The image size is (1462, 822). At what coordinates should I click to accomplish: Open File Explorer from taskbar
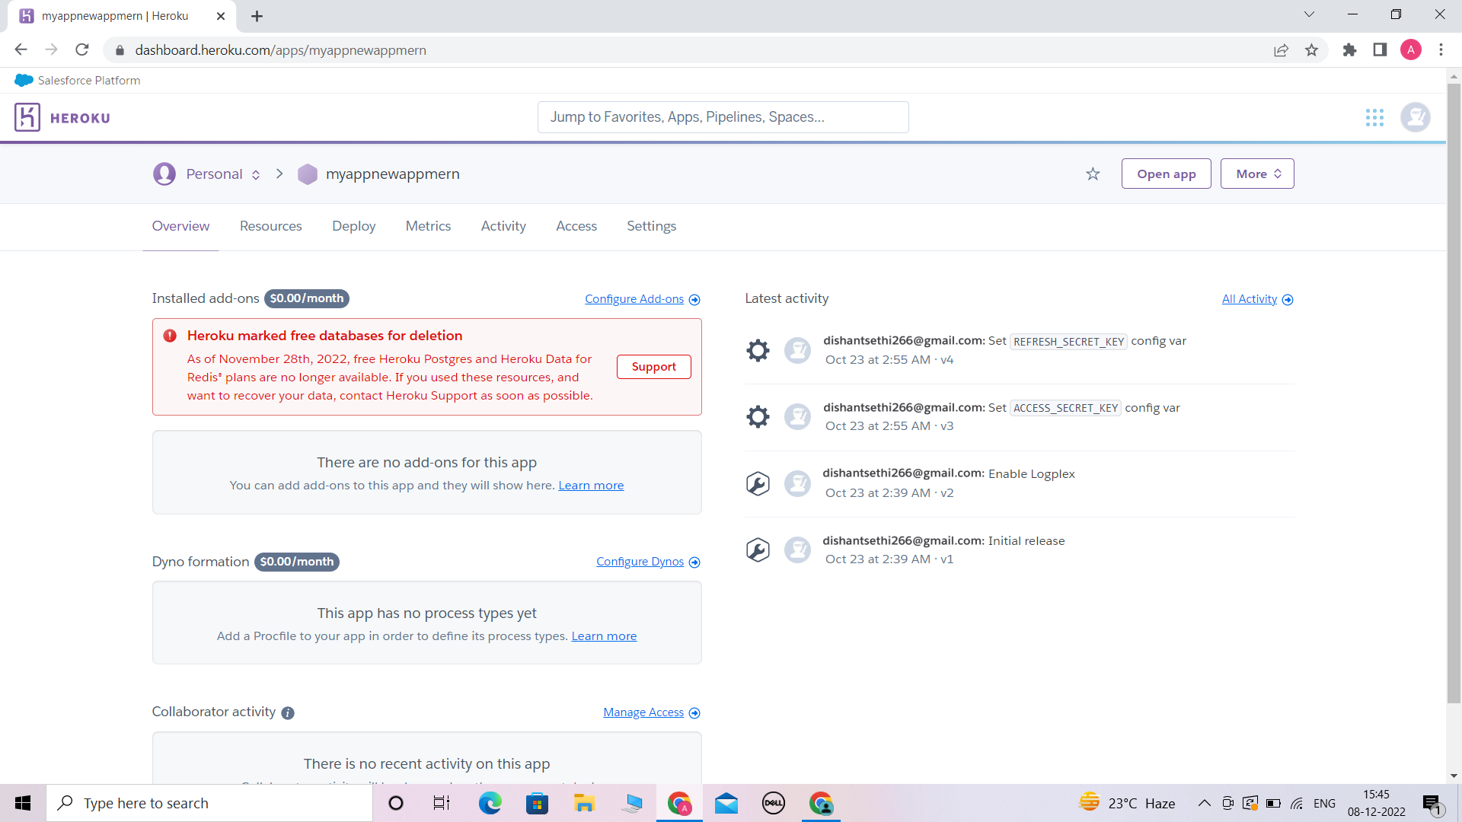[x=584, y=803]
